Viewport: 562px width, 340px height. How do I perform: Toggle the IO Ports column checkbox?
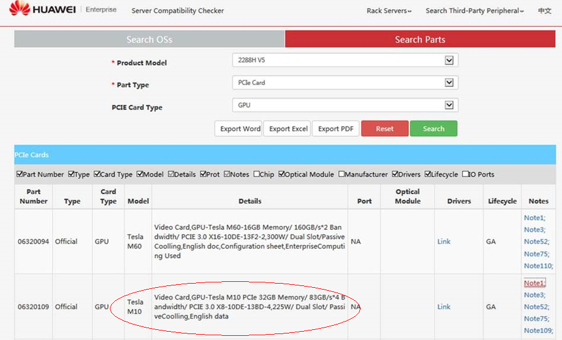point(465,174)
